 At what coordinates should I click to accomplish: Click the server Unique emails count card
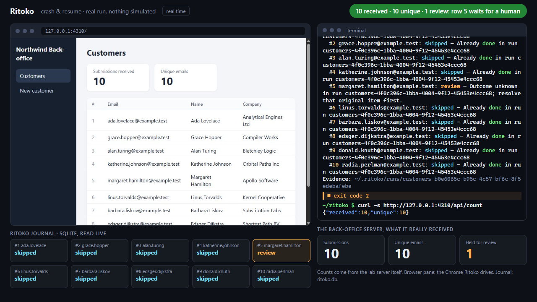pos(422,250)
